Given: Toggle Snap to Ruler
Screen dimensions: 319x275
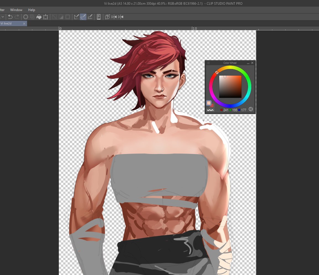Looking at the screenshot, I should [77, 17].
